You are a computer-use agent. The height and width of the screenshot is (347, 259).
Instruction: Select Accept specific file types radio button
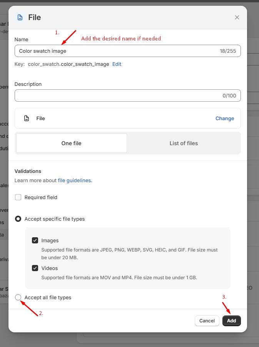click(x=18, y=219)
